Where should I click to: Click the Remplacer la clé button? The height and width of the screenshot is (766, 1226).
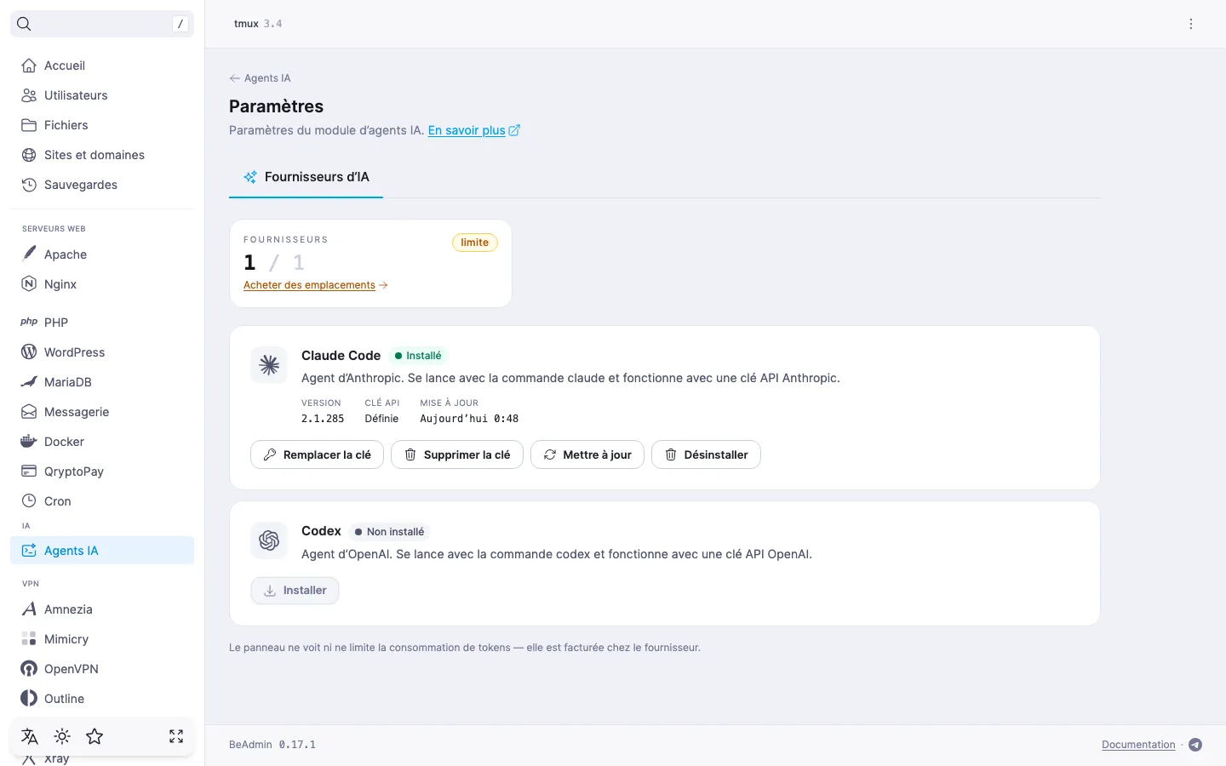coord(317,454)
